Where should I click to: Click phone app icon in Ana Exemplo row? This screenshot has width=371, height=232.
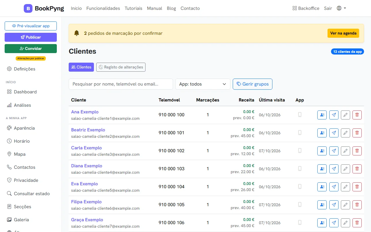pos(300,115)
